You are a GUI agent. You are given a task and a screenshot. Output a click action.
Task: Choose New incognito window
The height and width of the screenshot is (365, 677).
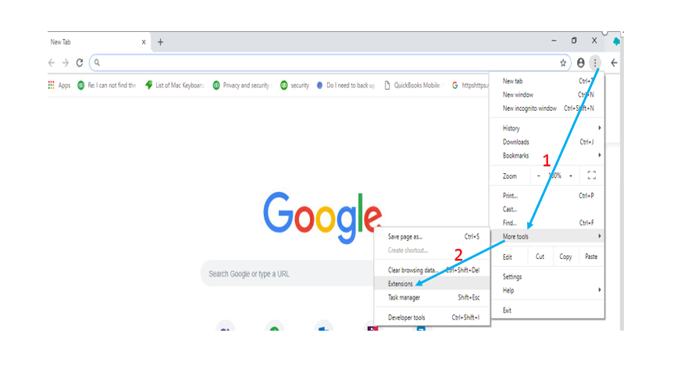(547, 108)
